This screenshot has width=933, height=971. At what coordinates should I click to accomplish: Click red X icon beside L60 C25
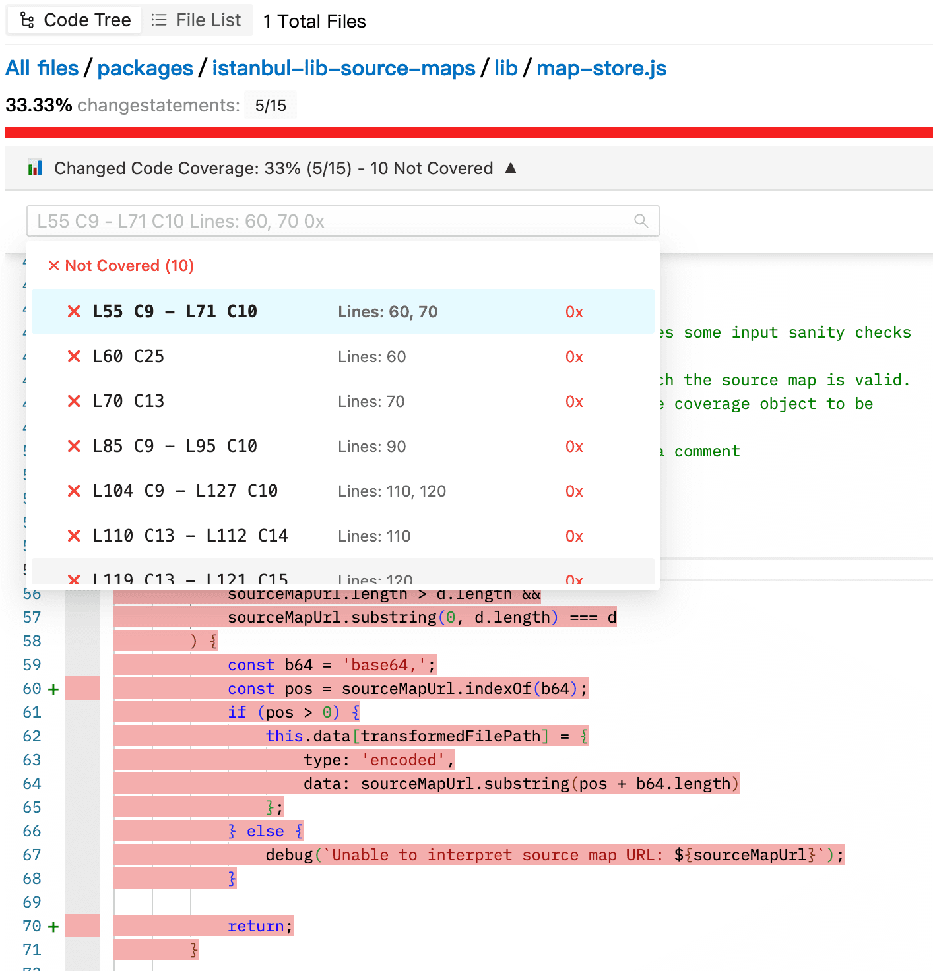pos(74,357)
